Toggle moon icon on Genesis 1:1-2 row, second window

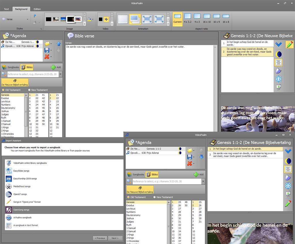click(180, 149)
